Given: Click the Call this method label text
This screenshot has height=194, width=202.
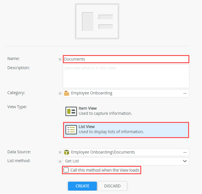Looking at the screenshot, I should pos(105,170).
